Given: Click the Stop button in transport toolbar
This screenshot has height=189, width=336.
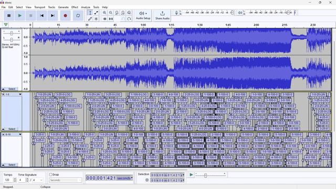Looking at the screenshot, I should 30,16.
